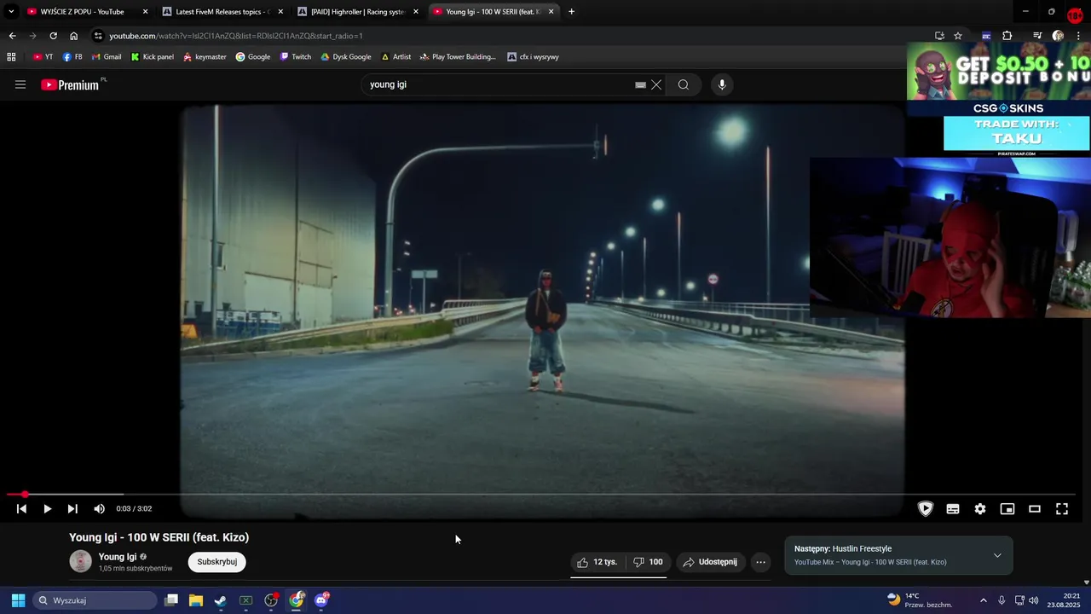The image size is (1091, 614).
Task: Dislike the video showing 100
Action: (x=648, y=562)
